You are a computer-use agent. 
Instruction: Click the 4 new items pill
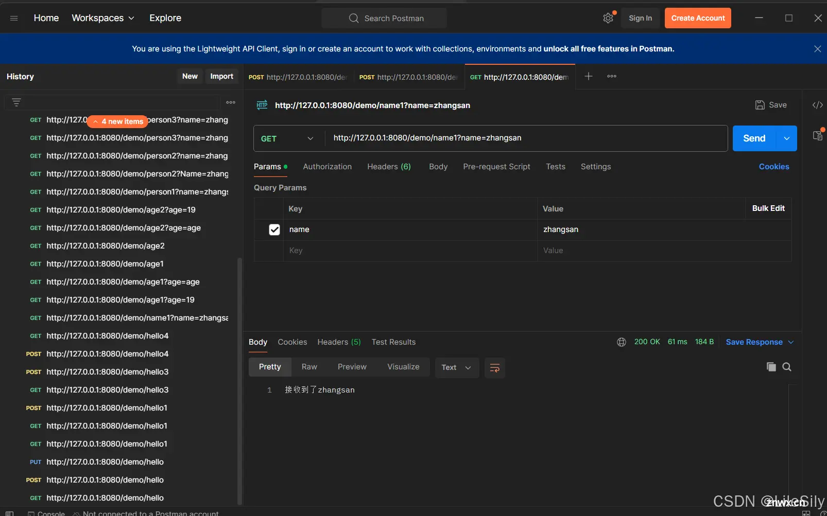tap(118, 121)
